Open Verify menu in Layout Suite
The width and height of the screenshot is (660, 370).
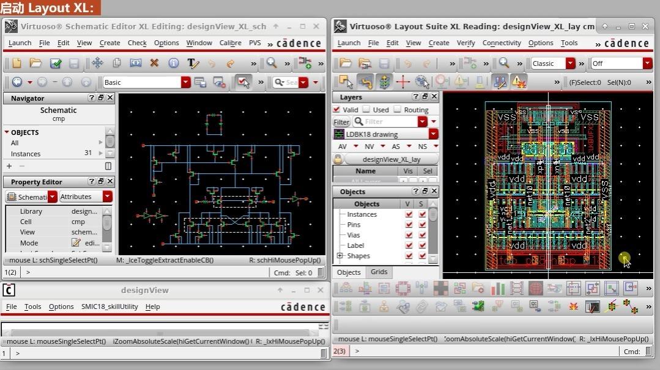465,43
